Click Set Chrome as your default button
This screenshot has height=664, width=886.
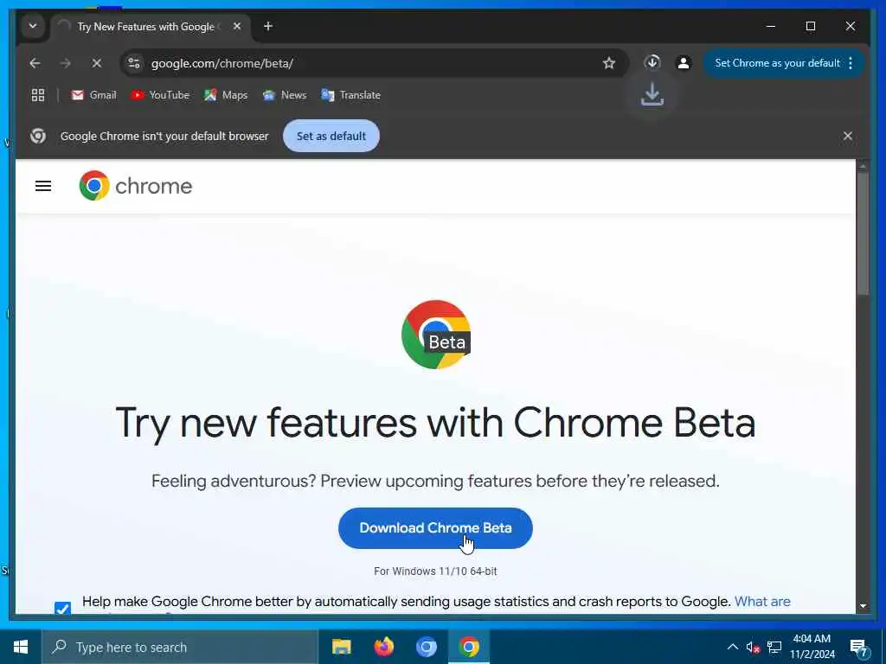pyautogui.click(x=777, y=63)
